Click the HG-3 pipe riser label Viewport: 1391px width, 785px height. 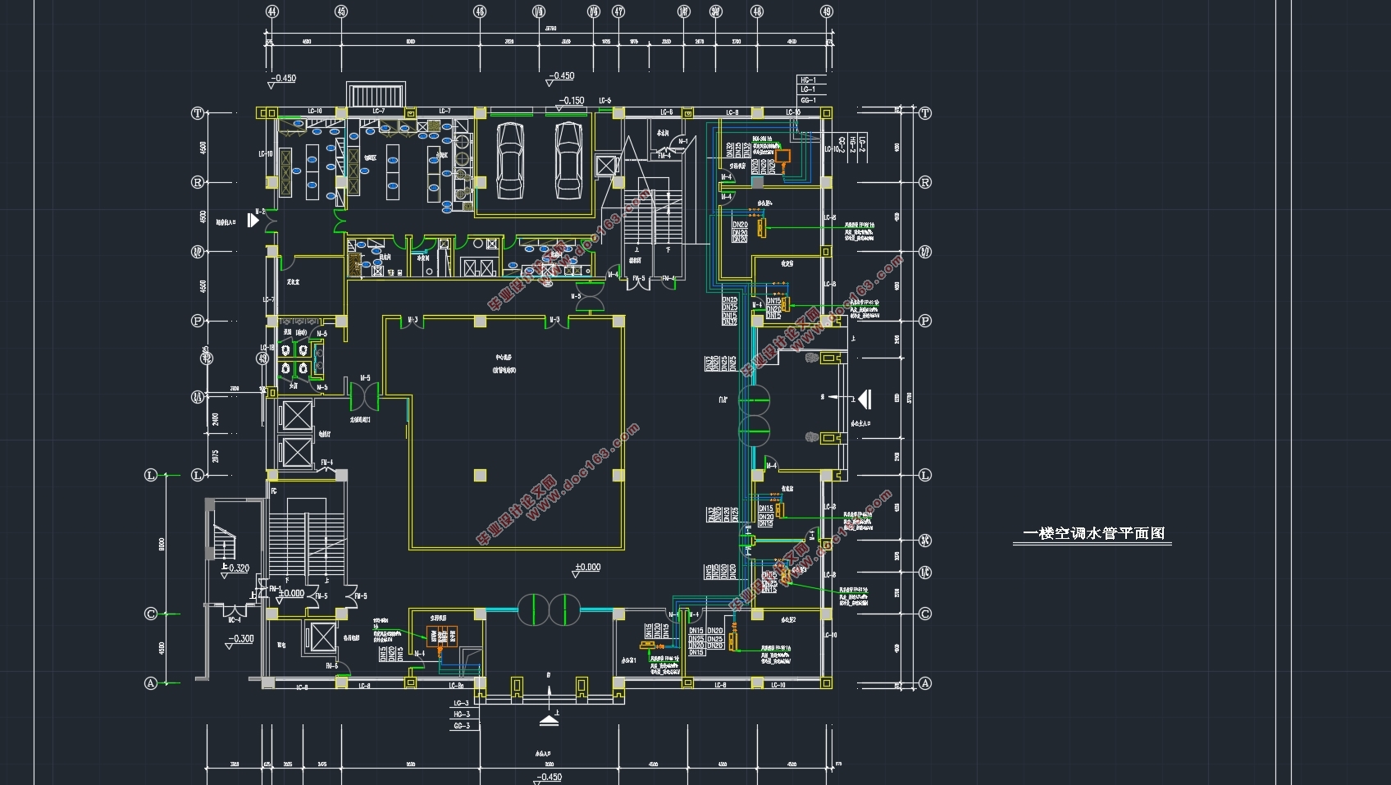[462, 714]
